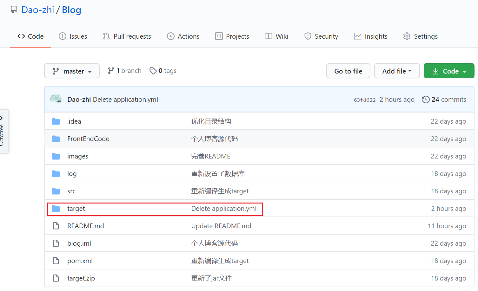
Task: View the Insights tab
Action: [x=371, y=36]
